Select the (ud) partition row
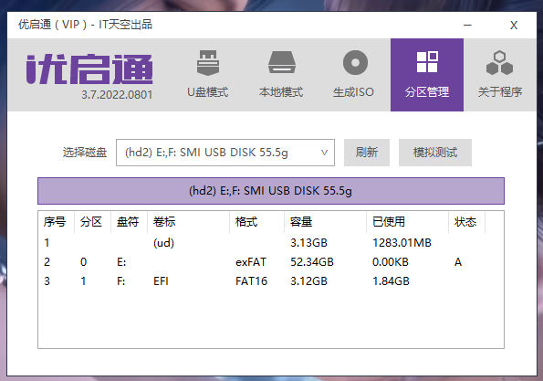Viewport: 543px width, 381px height. [271, 243]
